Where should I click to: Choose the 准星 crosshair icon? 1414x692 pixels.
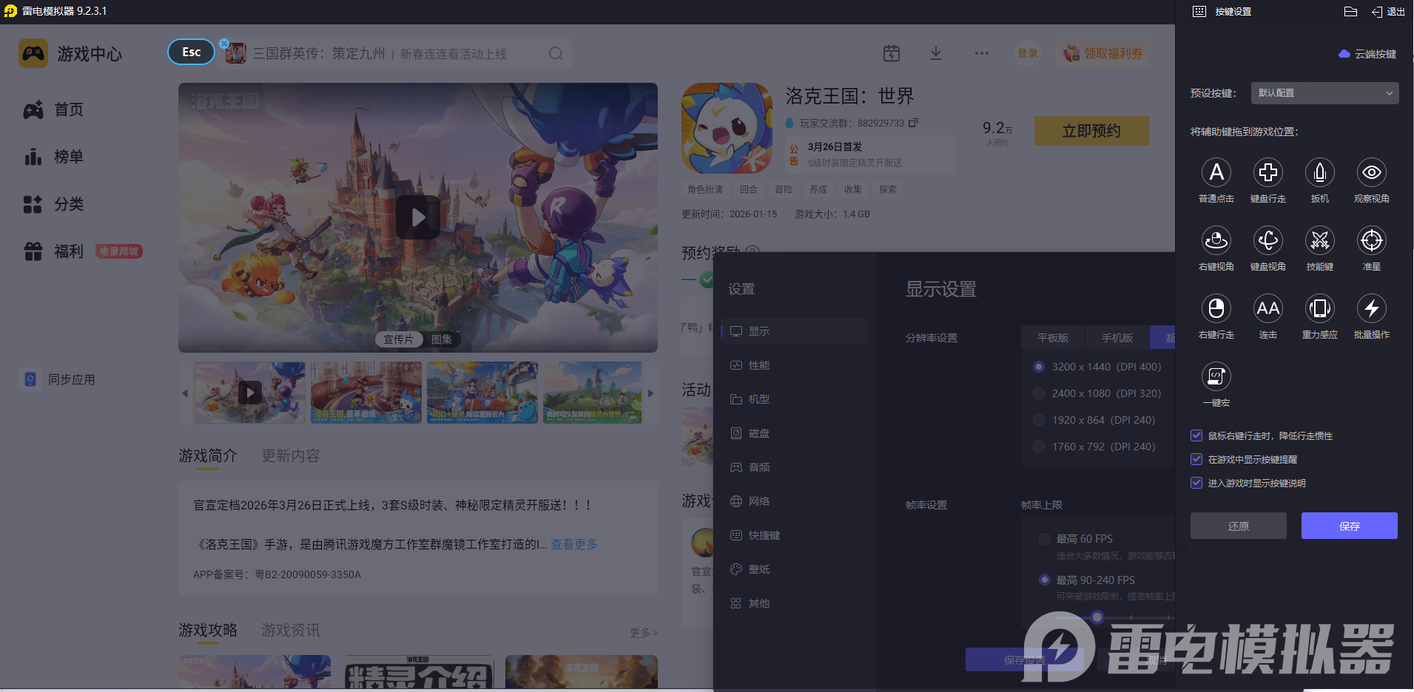(1371, 240)
